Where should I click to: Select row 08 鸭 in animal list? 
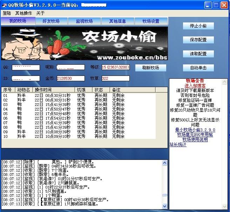coord(79,127)
